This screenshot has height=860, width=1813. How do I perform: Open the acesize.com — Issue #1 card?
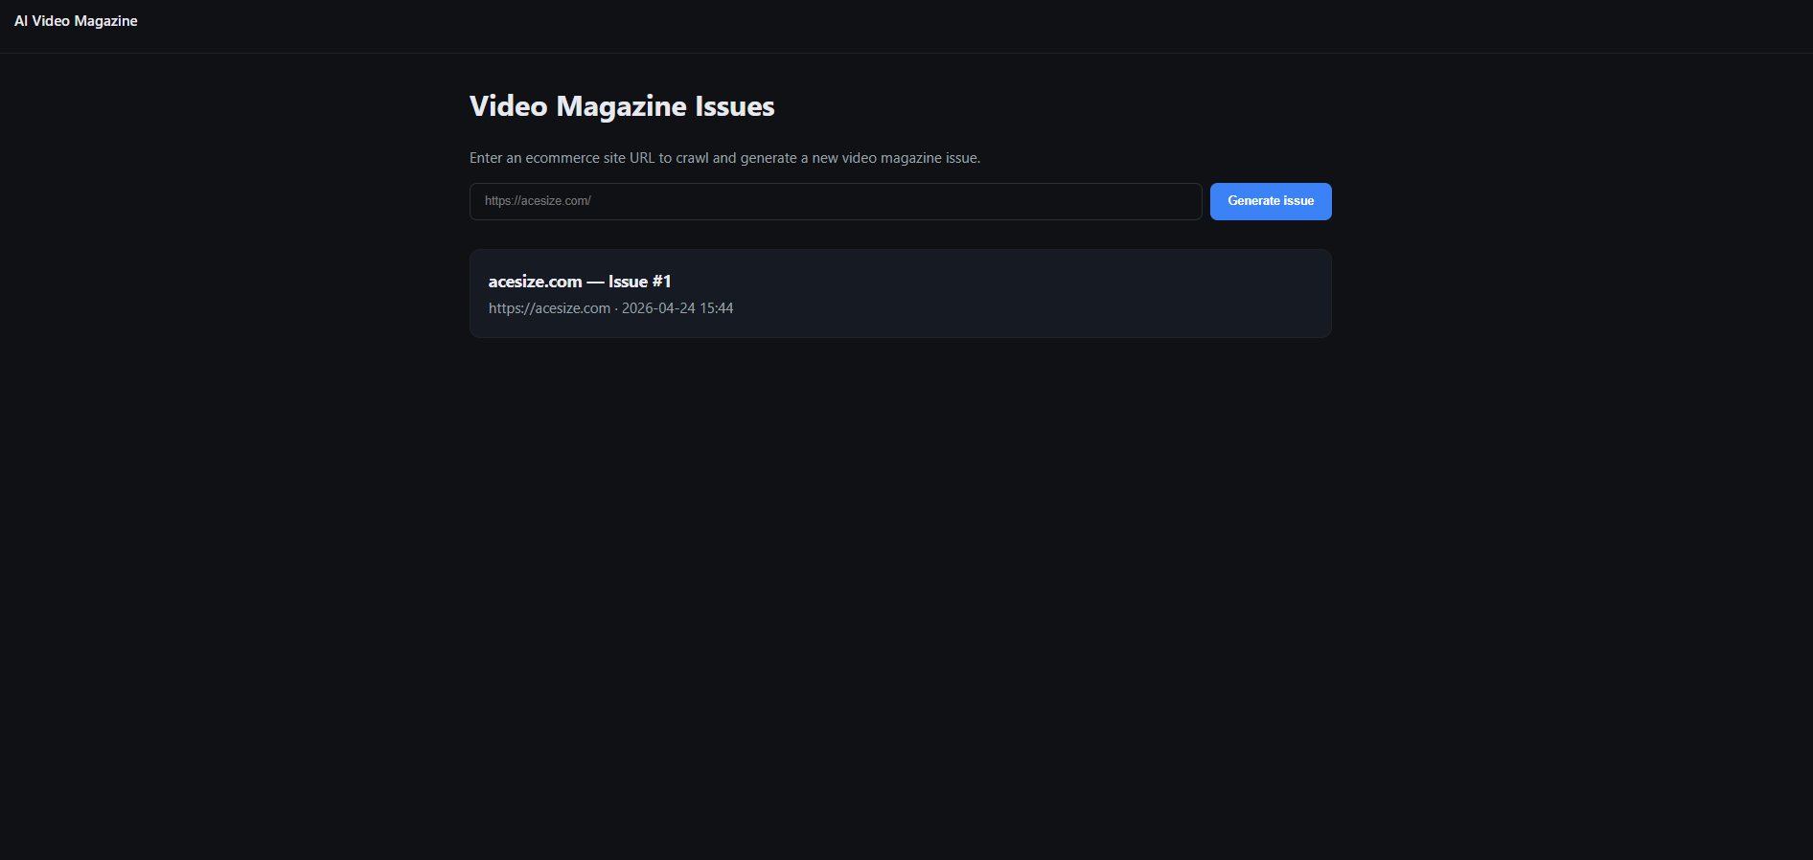click(901, 294)
